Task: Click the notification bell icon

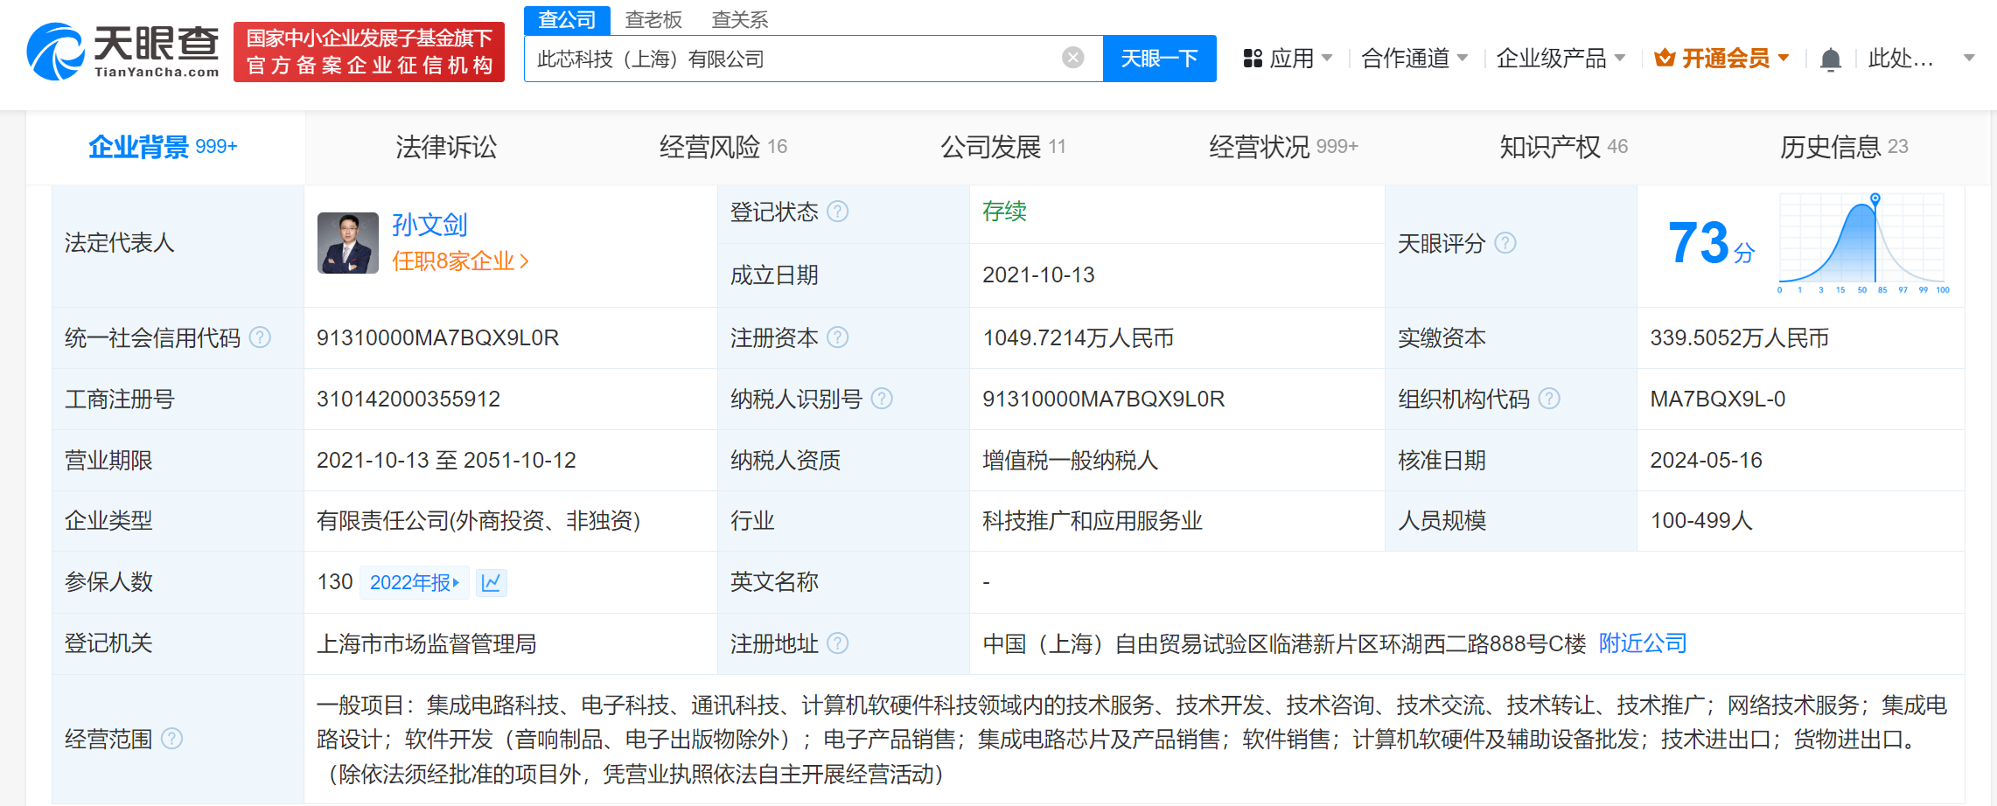Action: click(1830, 59)
